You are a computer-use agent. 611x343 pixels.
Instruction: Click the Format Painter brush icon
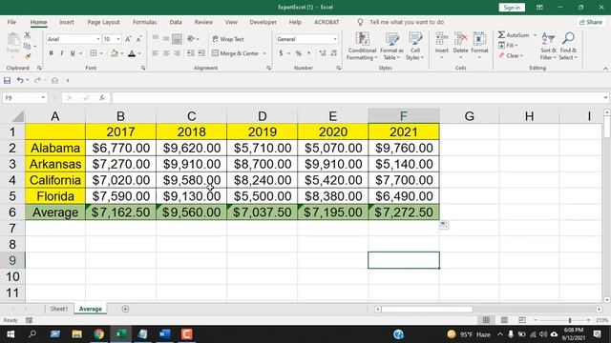point(28,56)
